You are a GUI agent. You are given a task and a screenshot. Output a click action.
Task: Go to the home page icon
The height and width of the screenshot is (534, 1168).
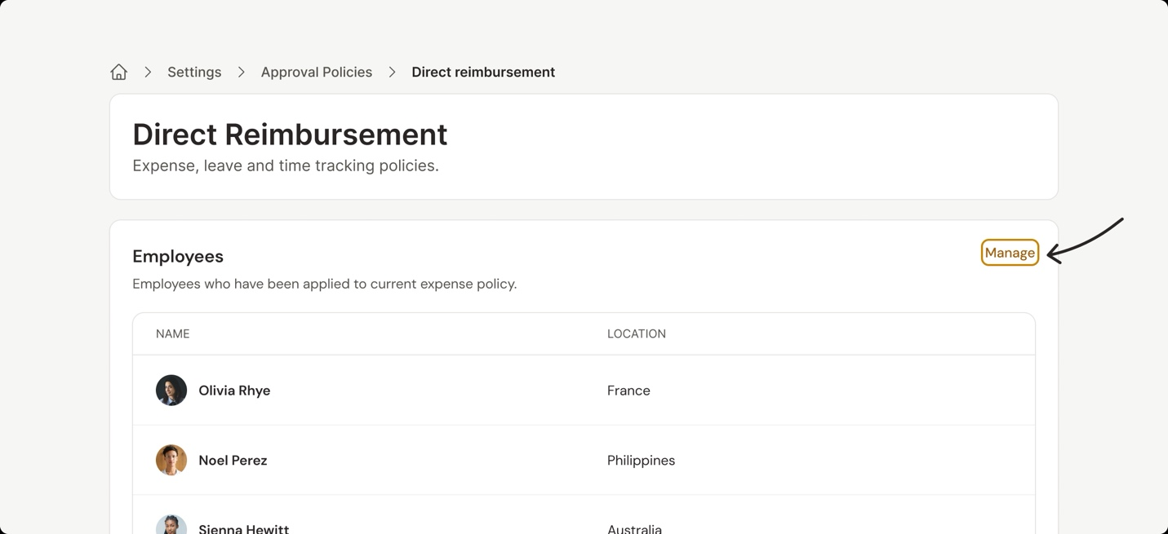tap(118, 72)
